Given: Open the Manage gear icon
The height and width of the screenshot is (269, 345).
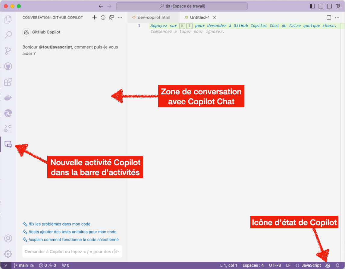Looking at the screenshot, I should tap(8, 254).
